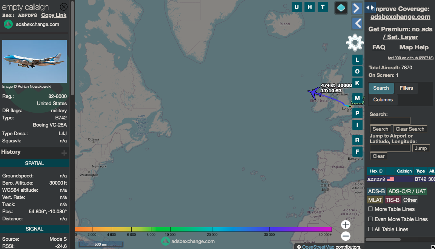Zoom out the map with minus button
Image resolution: width=435 pixels, height=249 pixels.
point(345,236)
